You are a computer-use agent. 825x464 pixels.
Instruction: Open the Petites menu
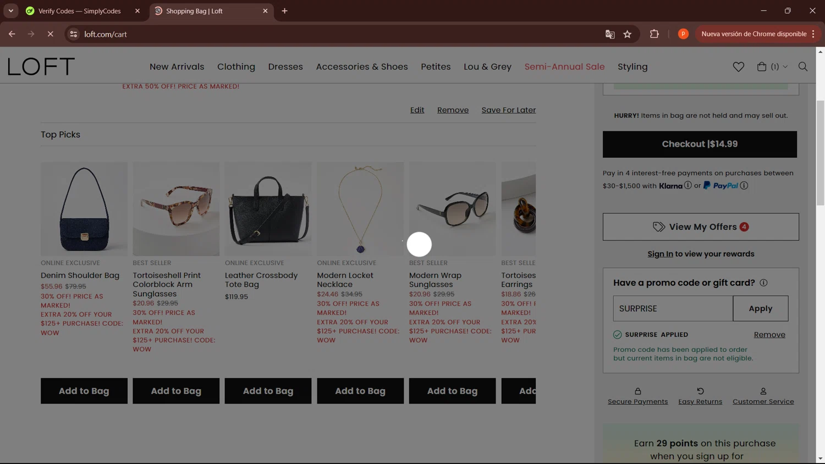pyautogui.click(x=436, y=67)
